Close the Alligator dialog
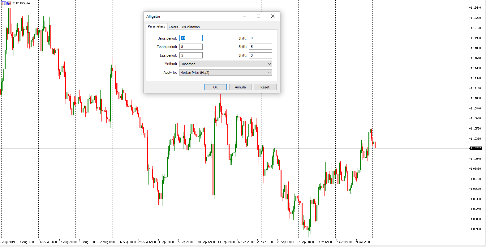 tap(273, 16)
